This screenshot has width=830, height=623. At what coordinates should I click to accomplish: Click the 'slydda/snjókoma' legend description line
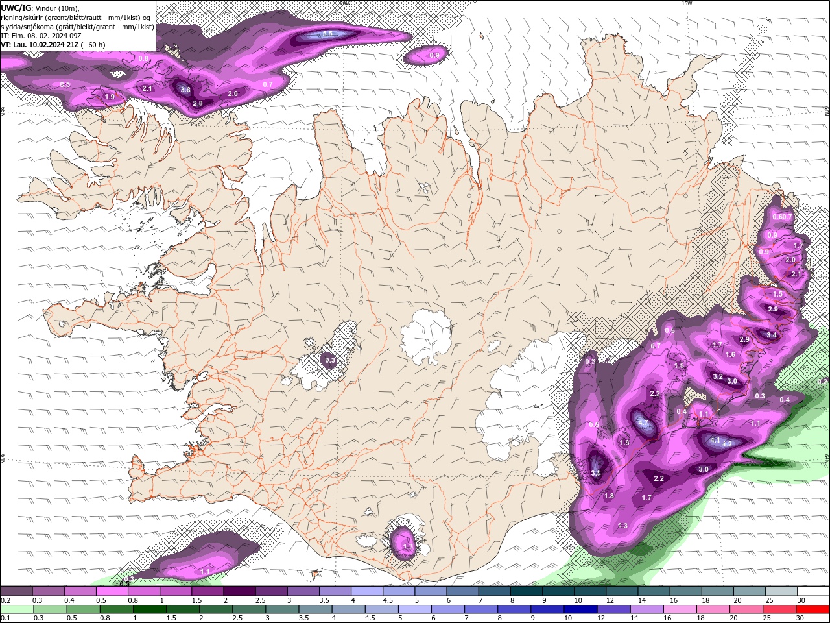(x=77, y=27)
